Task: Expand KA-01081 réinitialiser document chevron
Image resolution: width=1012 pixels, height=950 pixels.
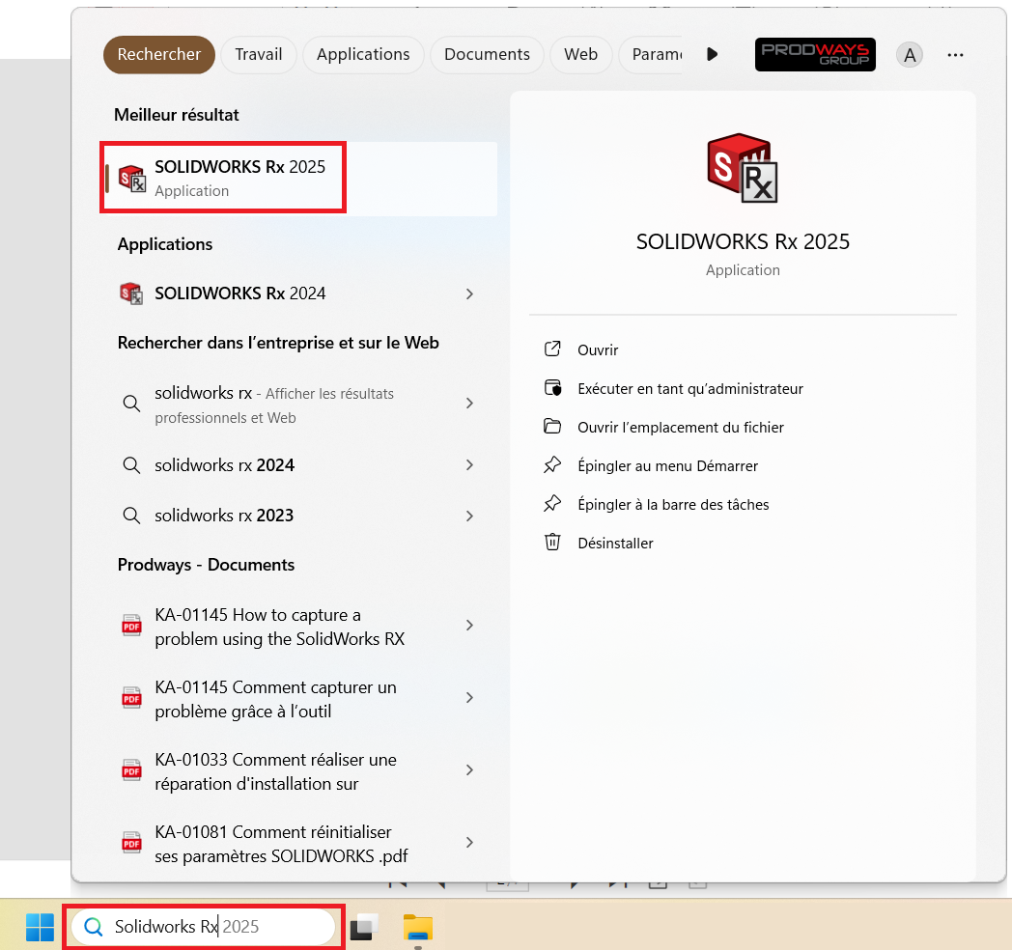Action: coord(470,842)
